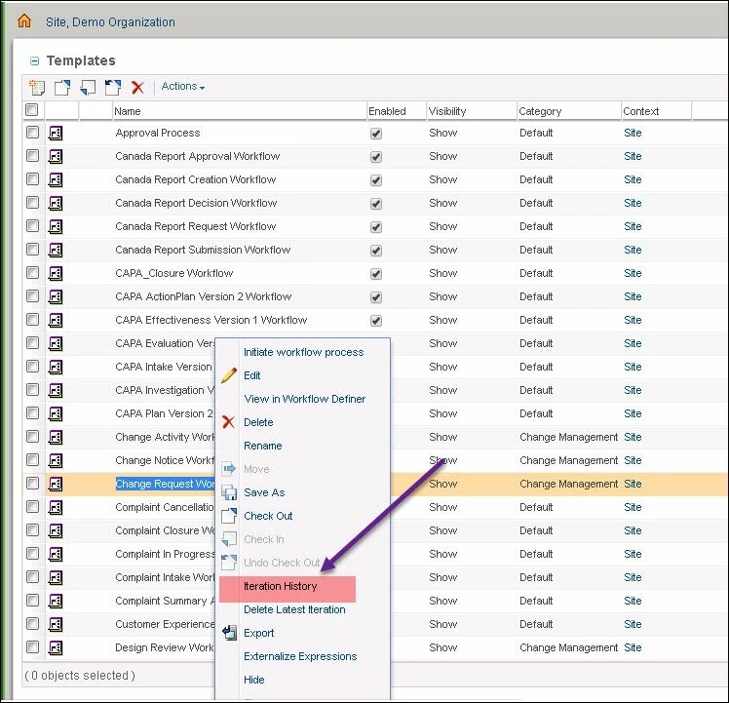
Task: Toggle Enabled checkbox for CAPA Effectiveness Version 1
Action: [x=376, y=321]
